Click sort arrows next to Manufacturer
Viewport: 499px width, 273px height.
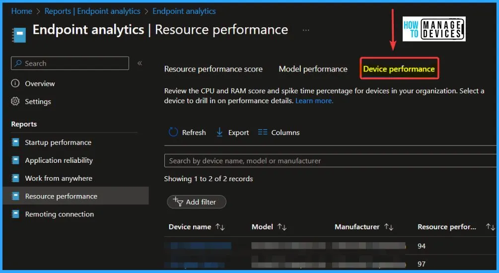(389, 227)
